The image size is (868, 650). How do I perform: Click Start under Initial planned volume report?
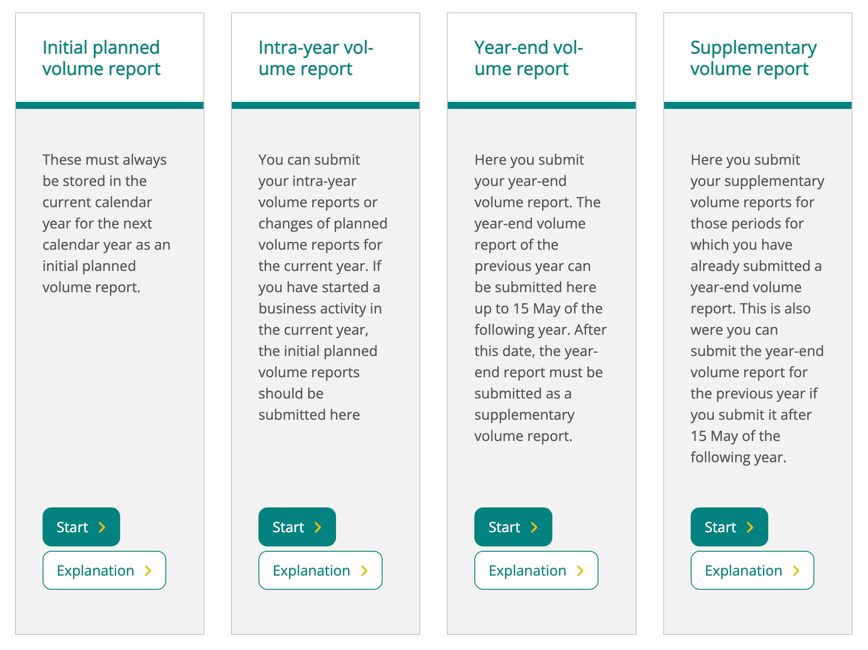point(81,527)
